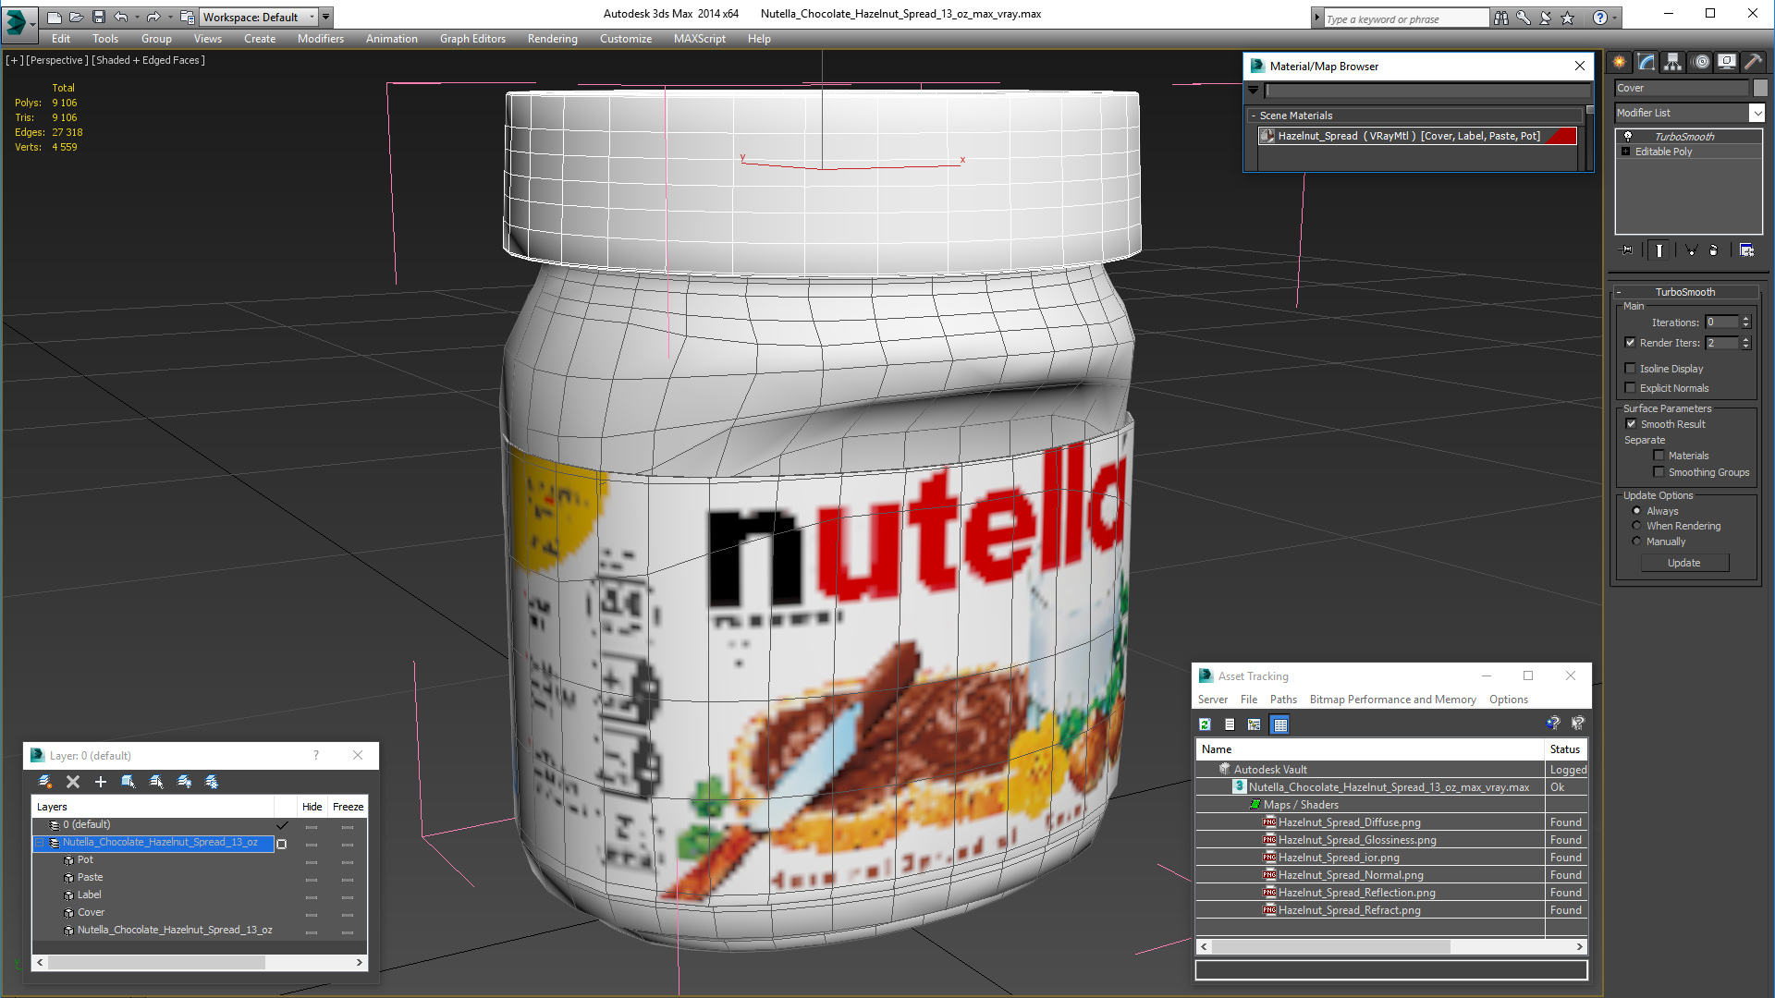The height and width of the screenshot is (998, 1775).
Task: Click the [Shaded + Edged Faces] label
Action: tap(149, 60)
